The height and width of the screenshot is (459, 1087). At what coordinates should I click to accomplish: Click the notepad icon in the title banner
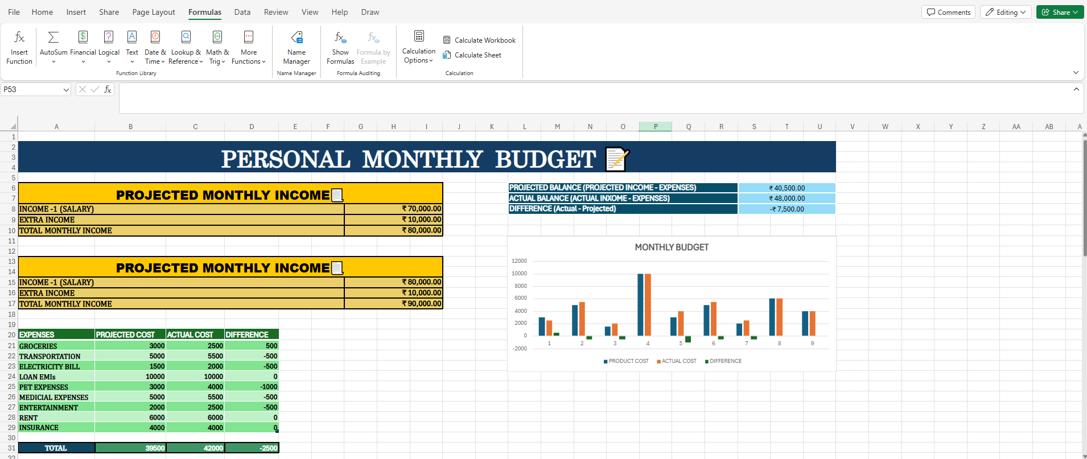click(x=617, y=159)
